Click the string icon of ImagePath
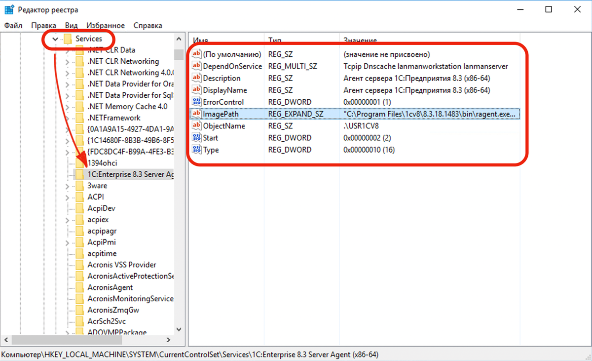Viewport: 592px width, 361px height. 197,114
